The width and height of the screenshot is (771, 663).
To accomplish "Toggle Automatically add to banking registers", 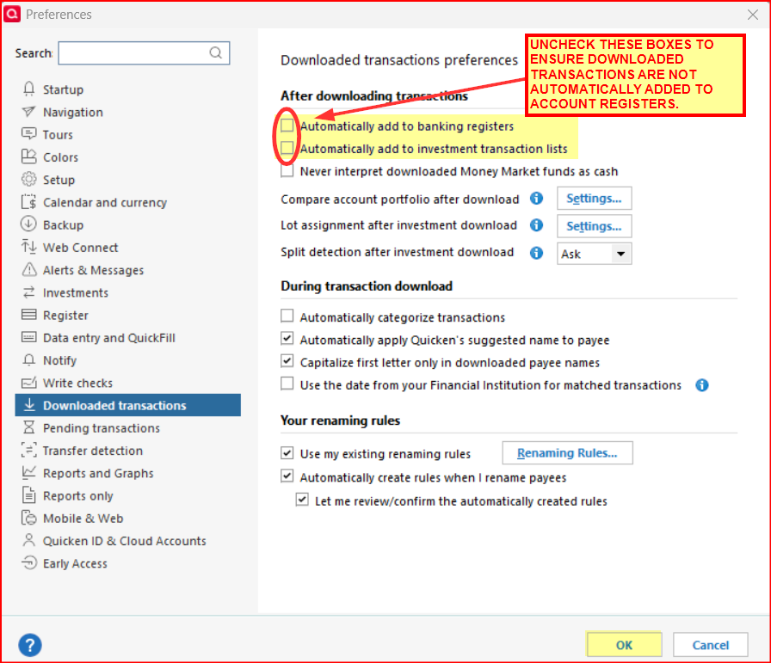I will click(287, 126).
